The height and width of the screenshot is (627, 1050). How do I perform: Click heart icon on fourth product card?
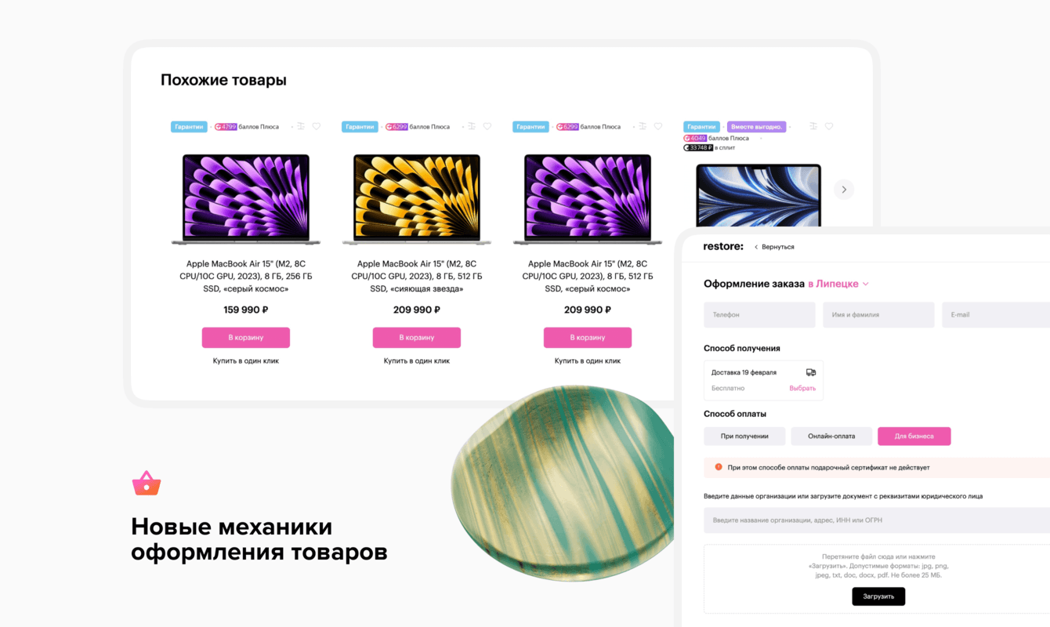tap(829, 126)
